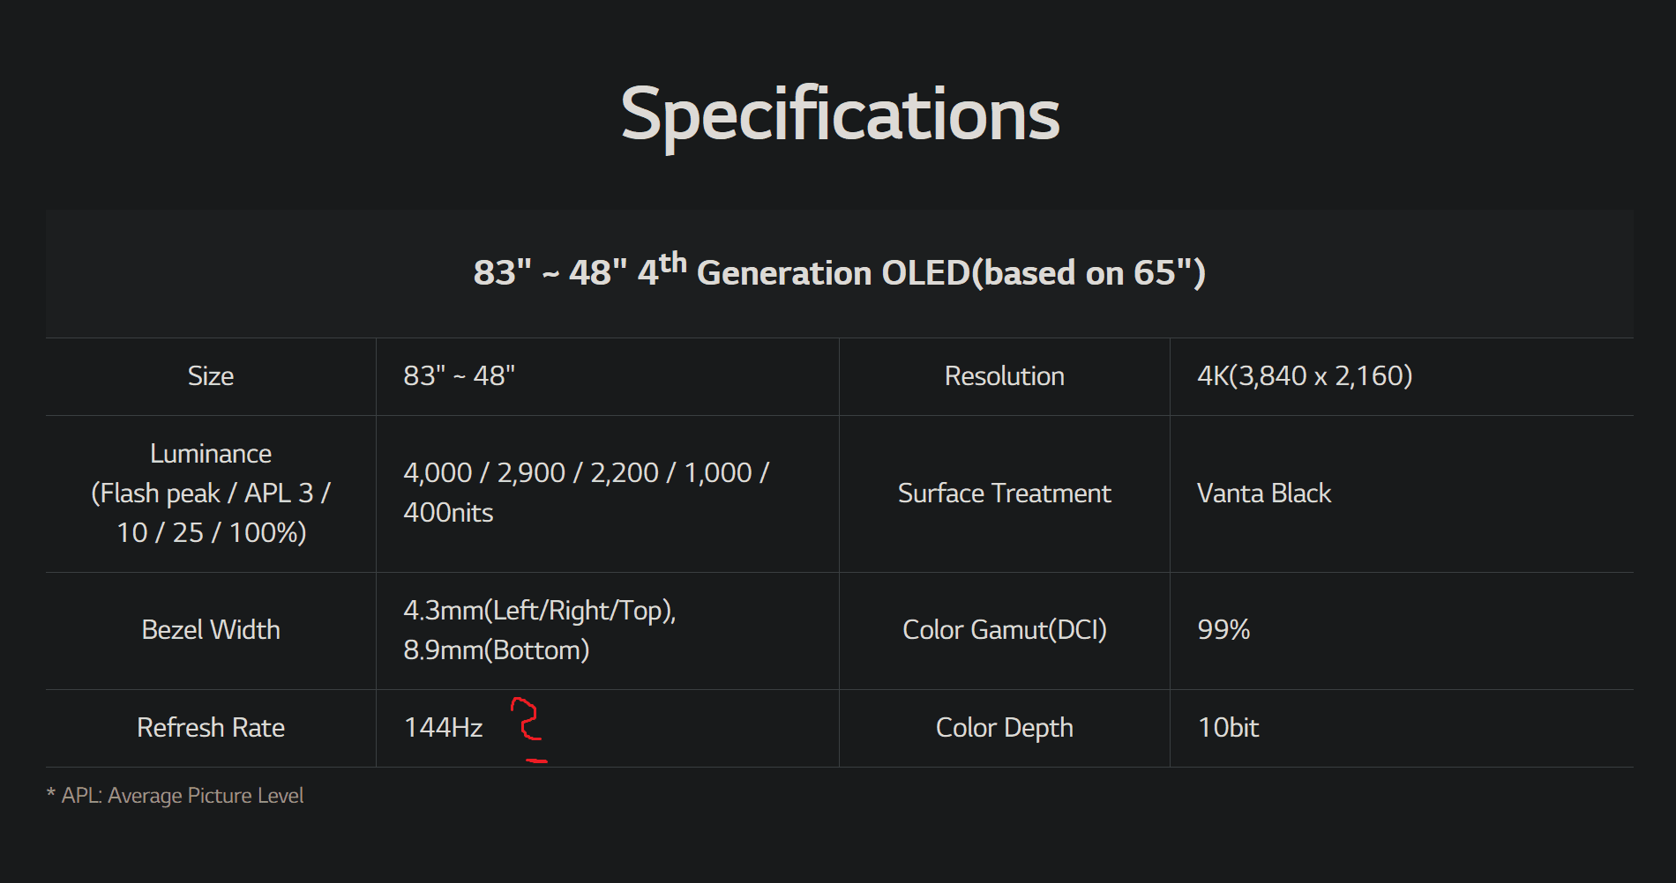Select the 10bit color depth value
The image size is (1676, 883).
[x=1228, y=728]
